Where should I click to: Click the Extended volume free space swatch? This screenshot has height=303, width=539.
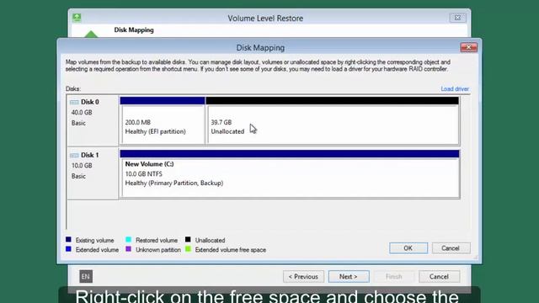click(x=188, y=249)
